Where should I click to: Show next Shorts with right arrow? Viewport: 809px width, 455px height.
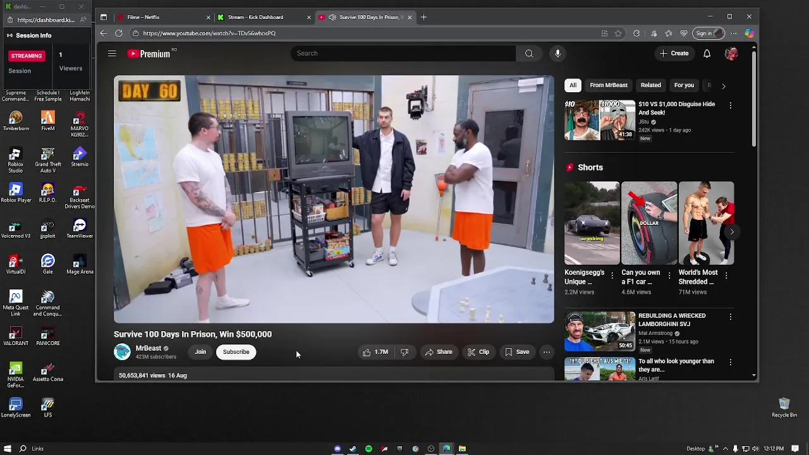pos(731,232)
